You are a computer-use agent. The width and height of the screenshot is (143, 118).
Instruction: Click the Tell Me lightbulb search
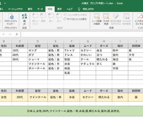(79, 9)
